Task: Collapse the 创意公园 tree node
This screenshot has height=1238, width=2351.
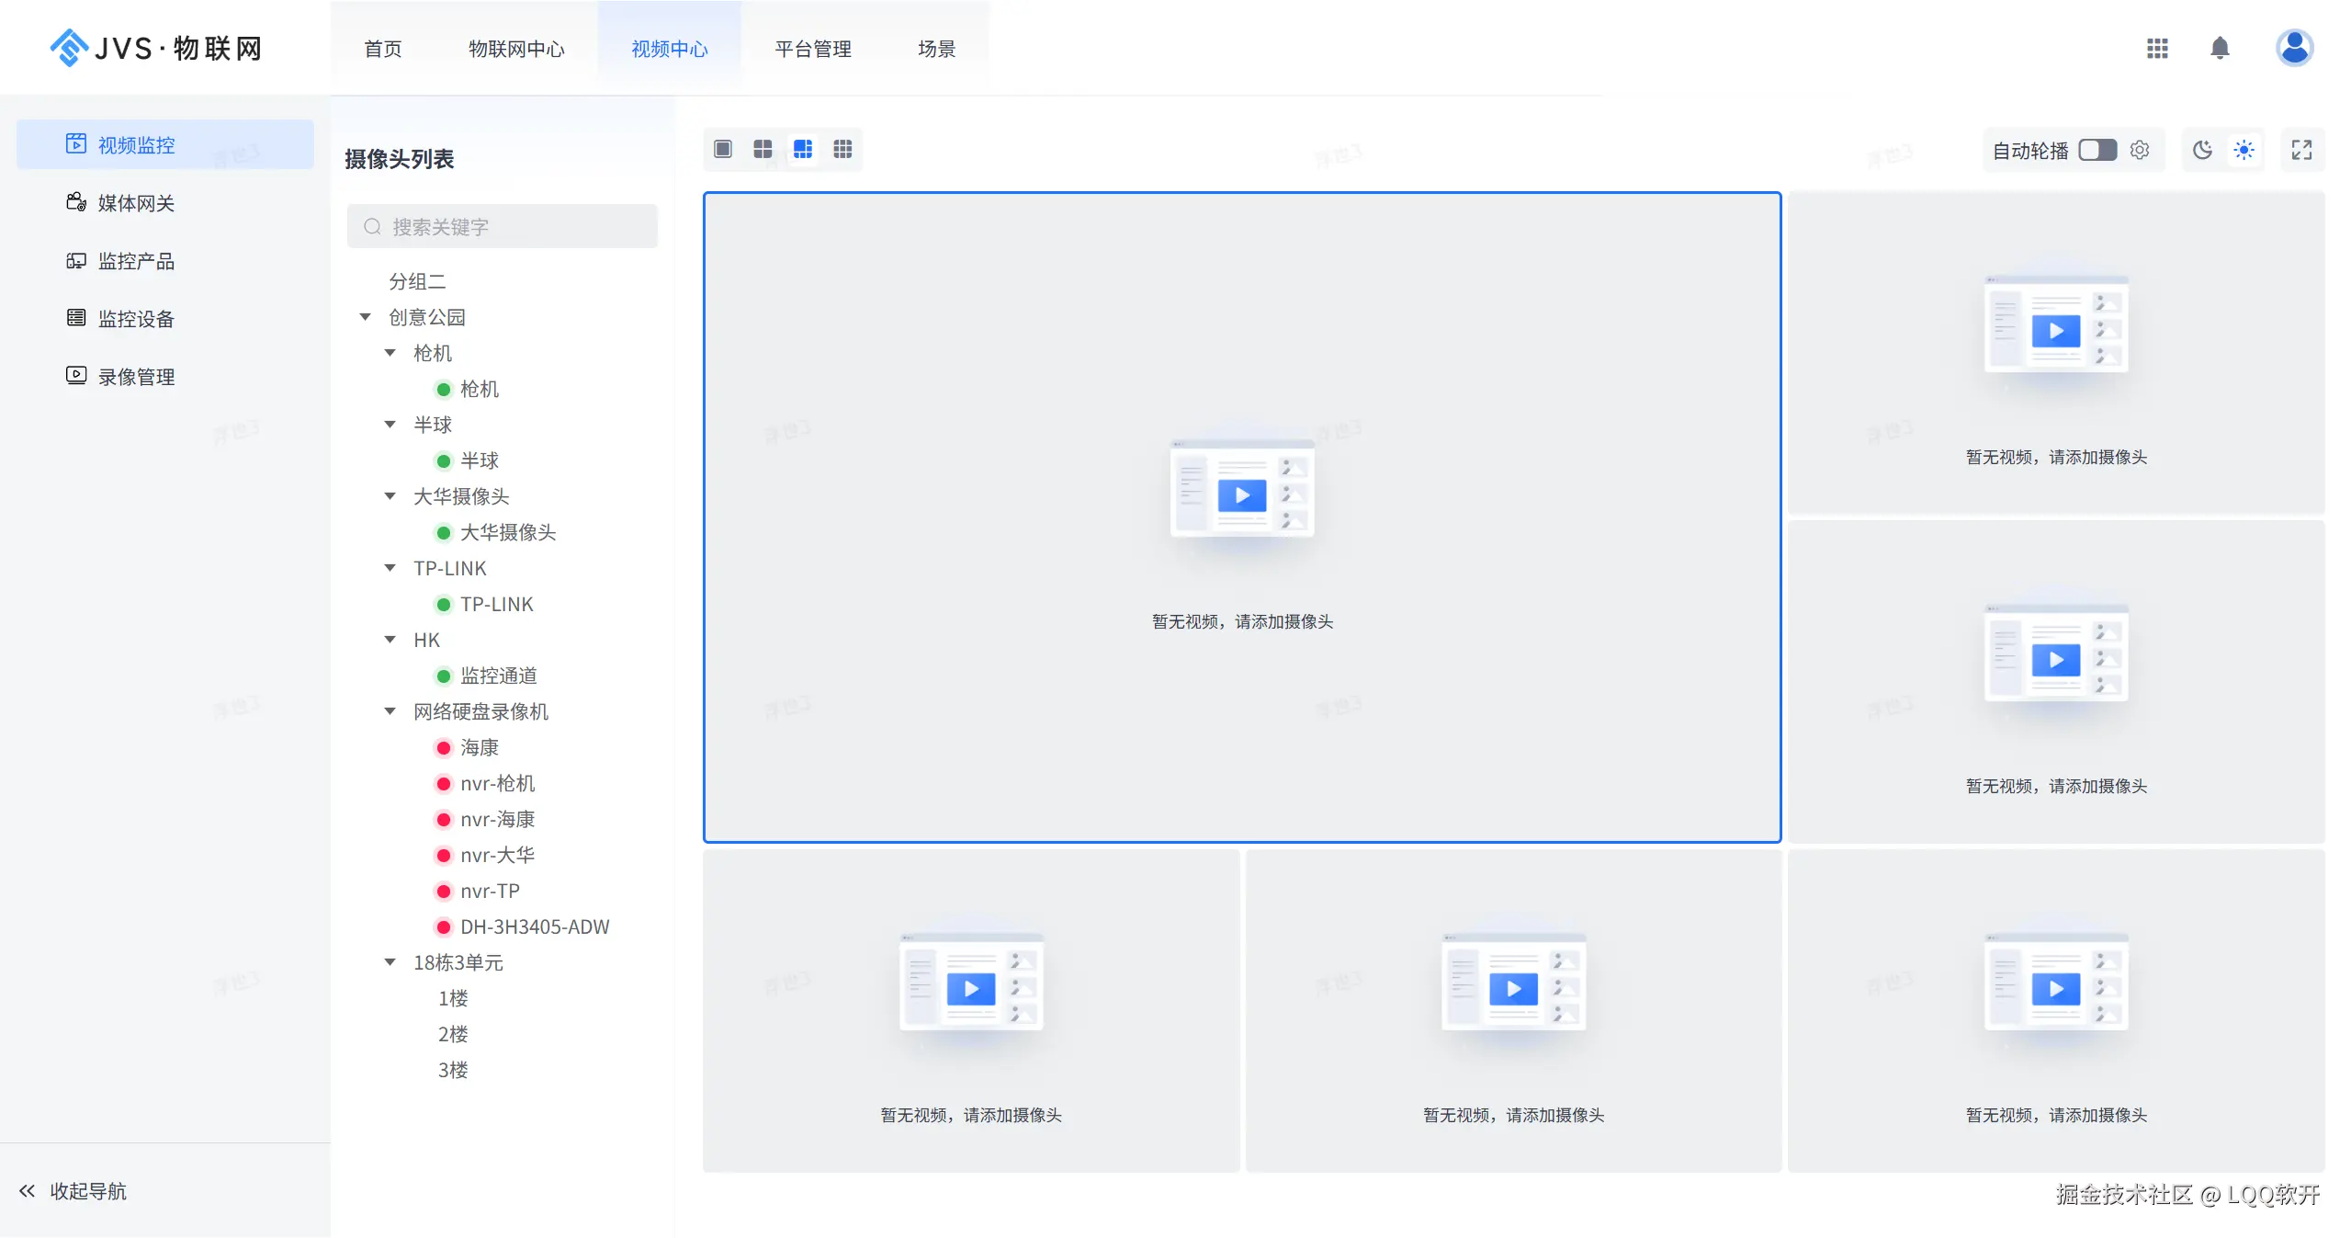Action: [366, 317]
